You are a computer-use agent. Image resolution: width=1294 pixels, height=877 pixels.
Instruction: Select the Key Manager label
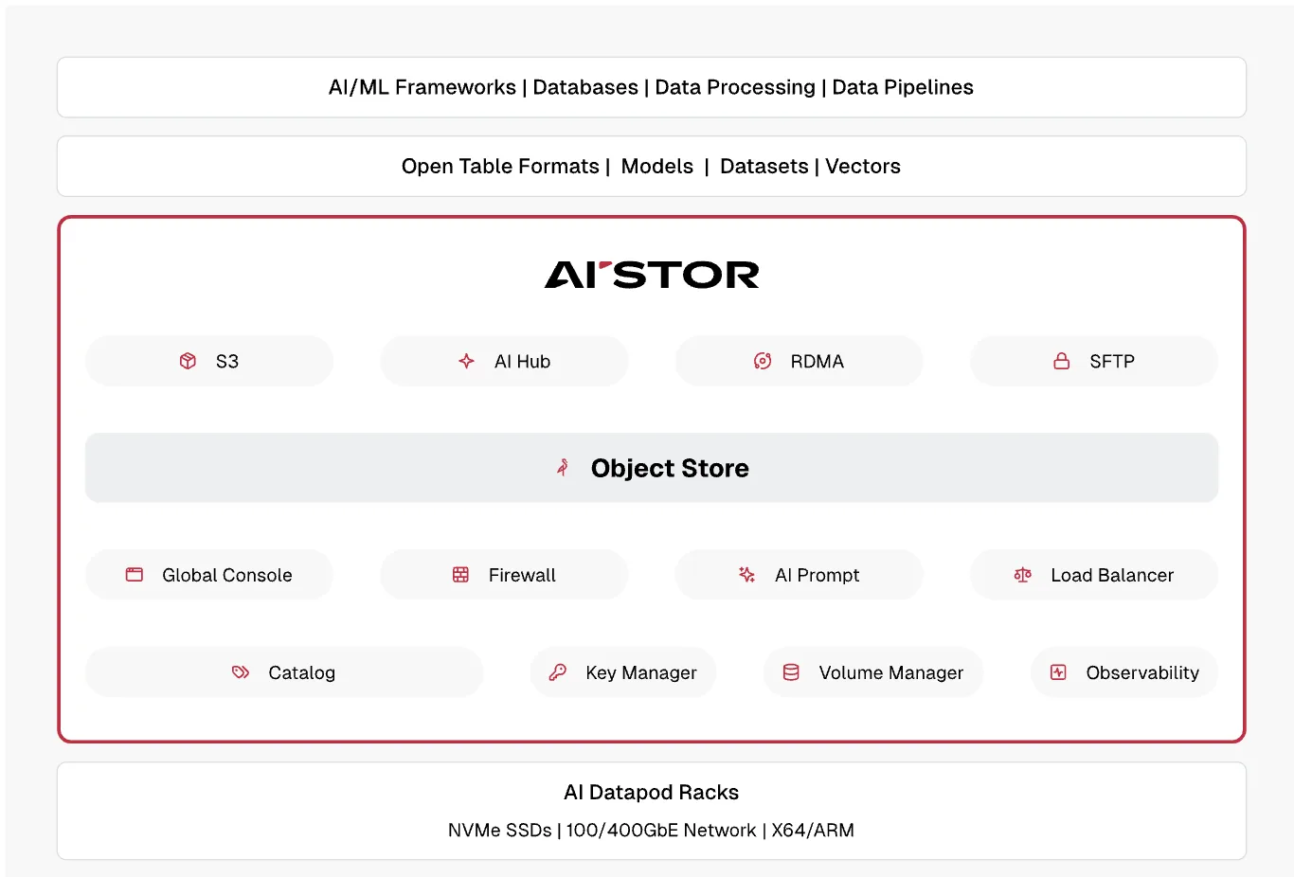click(x=641, y=672)
